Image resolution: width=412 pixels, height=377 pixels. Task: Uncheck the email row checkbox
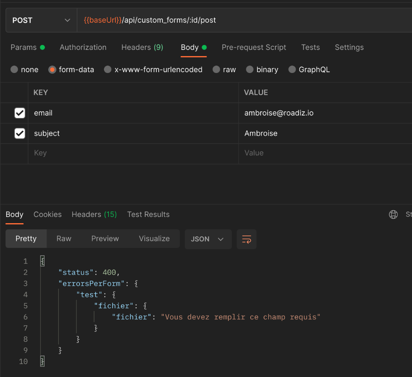(20, 113)
